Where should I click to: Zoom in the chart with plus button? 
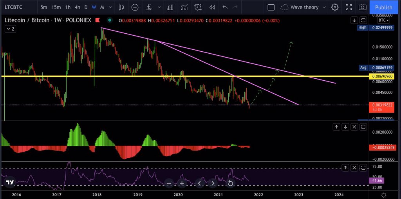(x=182, y=183)
